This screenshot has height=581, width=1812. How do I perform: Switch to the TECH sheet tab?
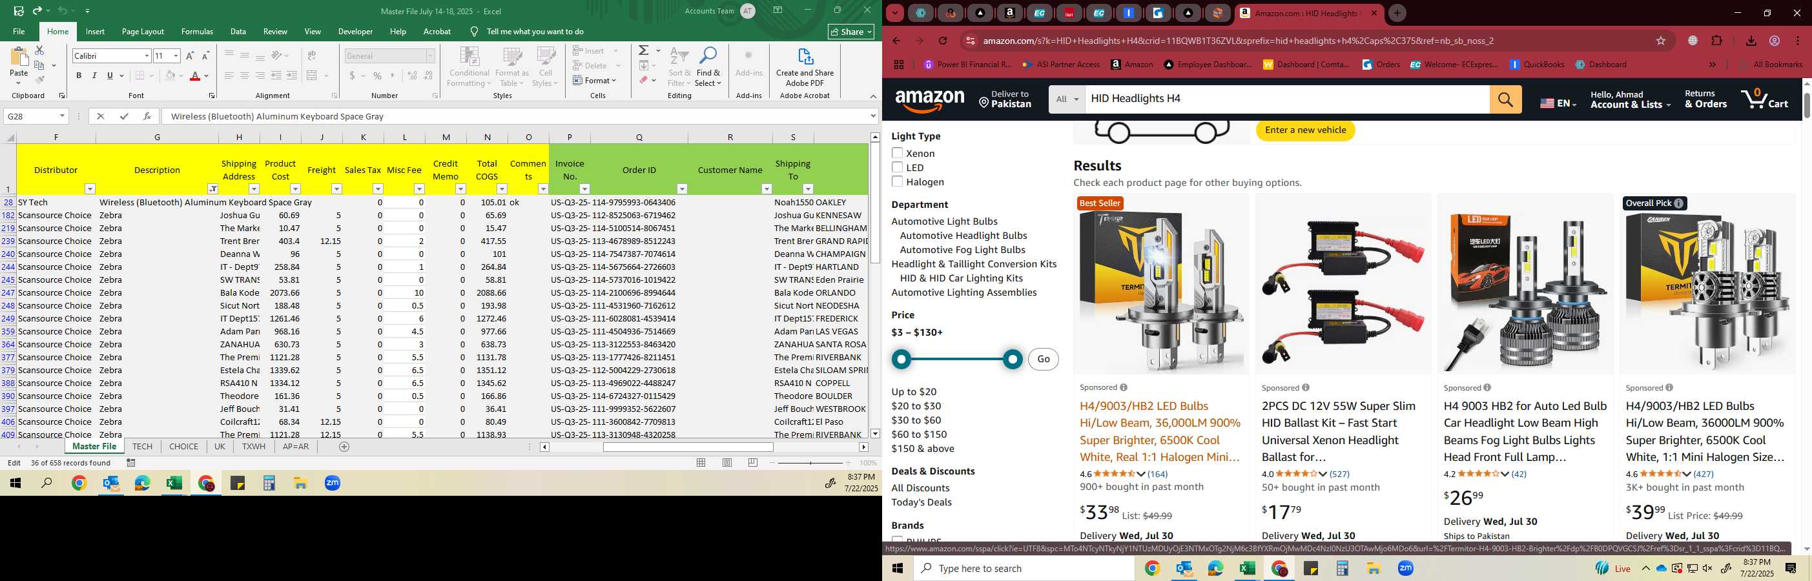coord(142,447)
